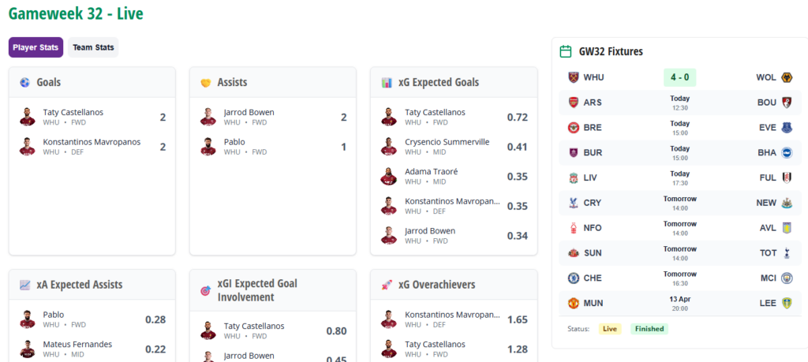Click the target icon for xGI
Screen dimensions: 808x362
(x=206, y=290)
